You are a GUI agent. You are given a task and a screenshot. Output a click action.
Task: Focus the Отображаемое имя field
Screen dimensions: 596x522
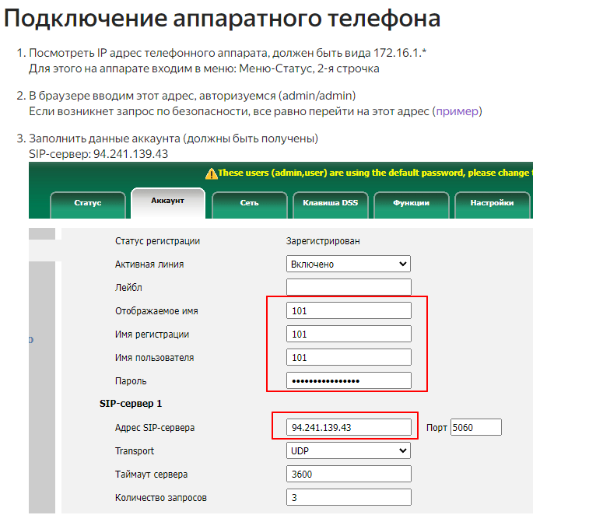tap(349, 311)
